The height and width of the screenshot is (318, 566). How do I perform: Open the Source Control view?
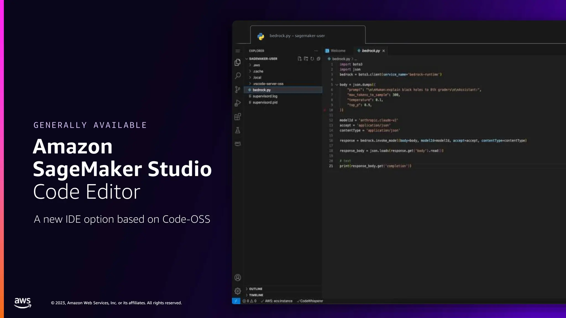[x=238, y=89]
